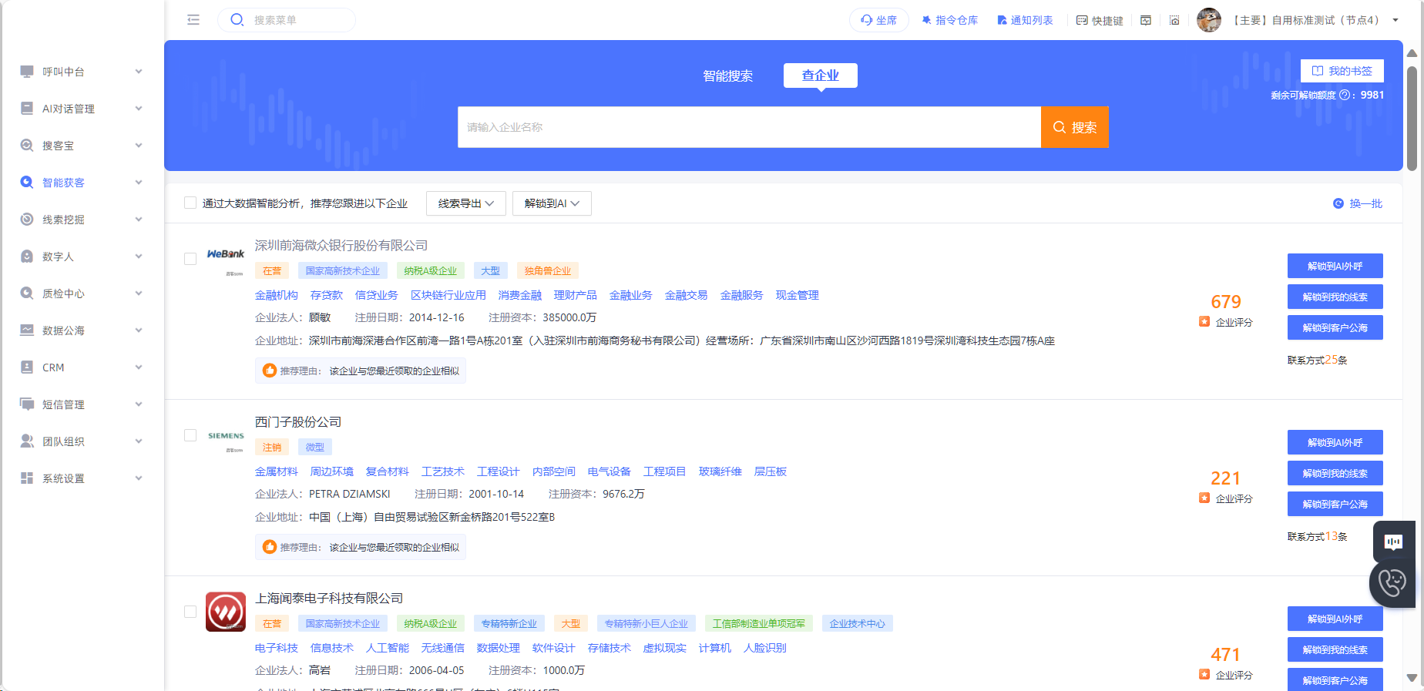The image size is (1424, 691).
Task: Check the box for 西门子股份公司
Action: click(190, 435)
